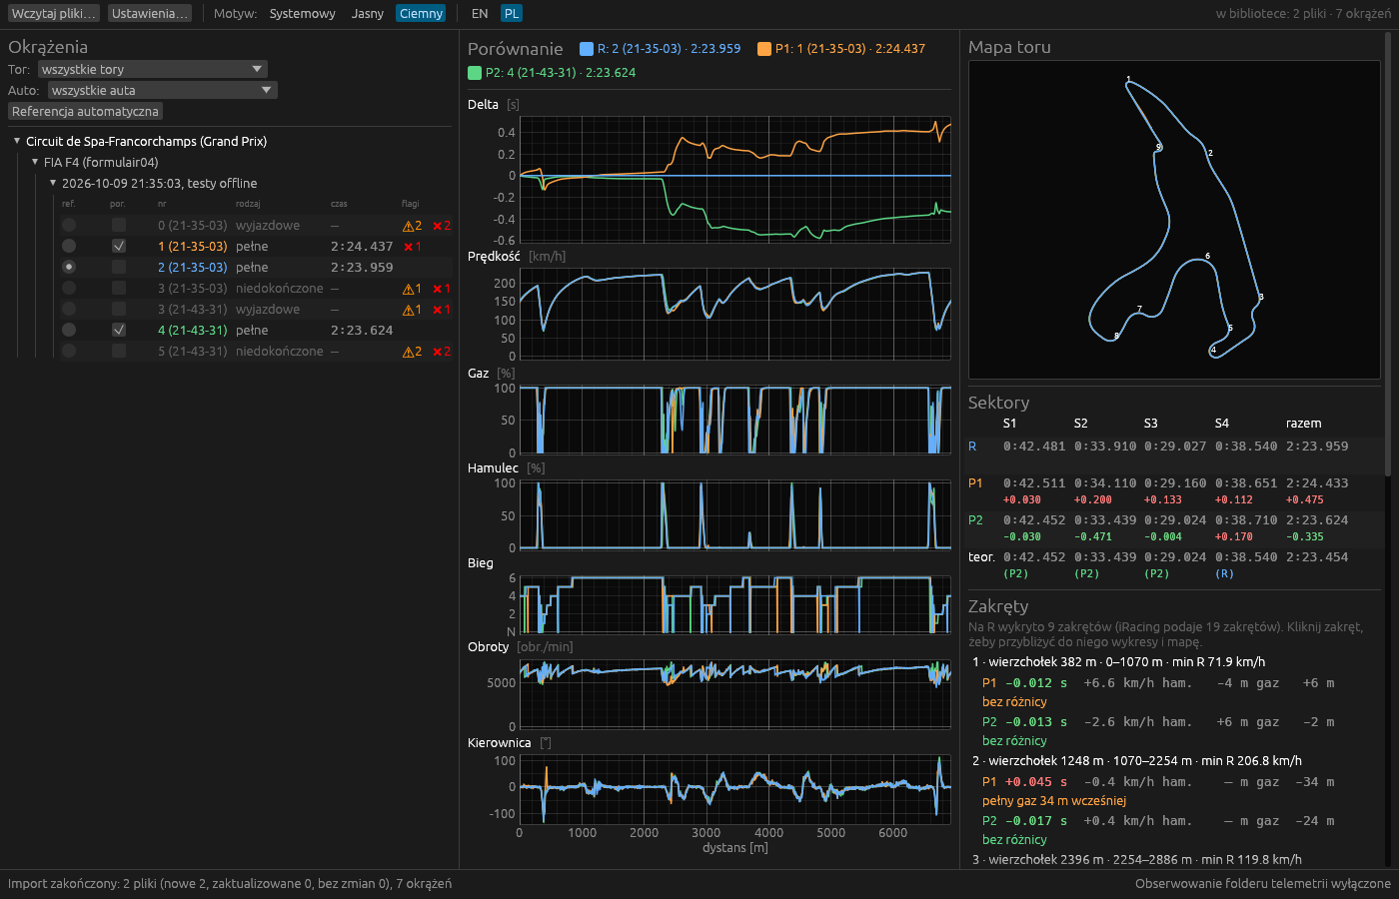The width and height of the screenshot is (1399, 899).
Task: Collapse the 2026-10-09 21:35:03 session node
Action: (x=53, y=183)
